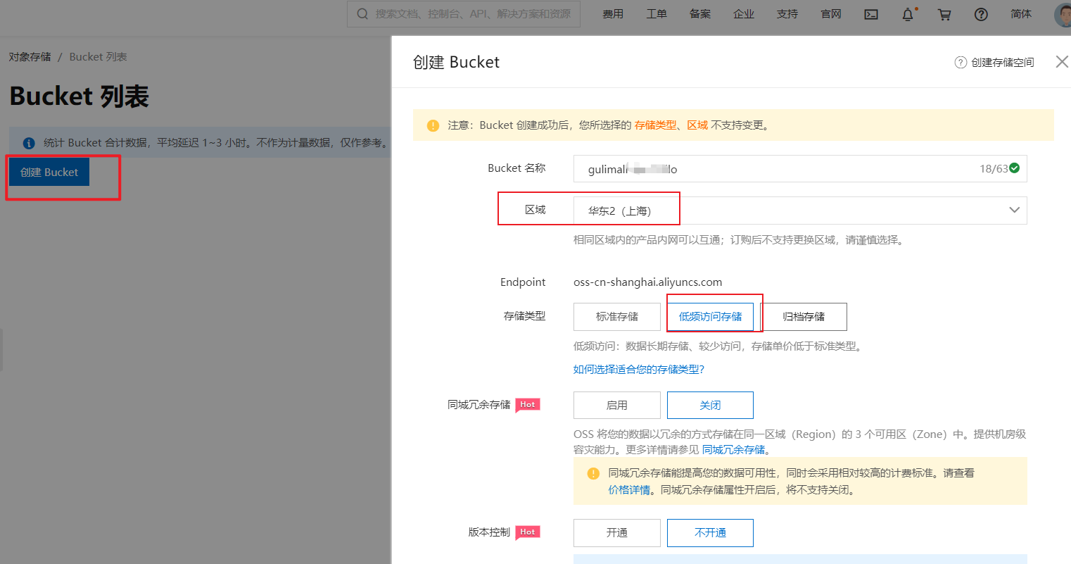Go to 对象存储 breadcrumb
Screen dimensions: 1071x564
(x=30, y=57)
